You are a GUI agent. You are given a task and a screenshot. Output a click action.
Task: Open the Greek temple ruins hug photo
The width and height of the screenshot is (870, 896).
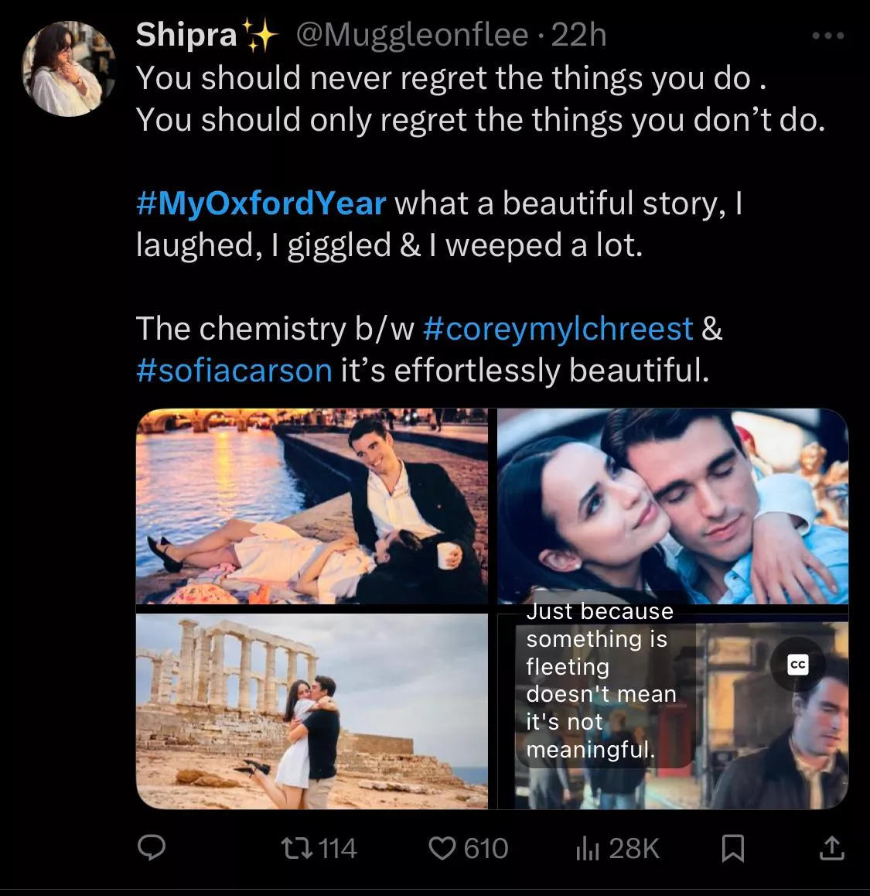[x=312, y=711]
